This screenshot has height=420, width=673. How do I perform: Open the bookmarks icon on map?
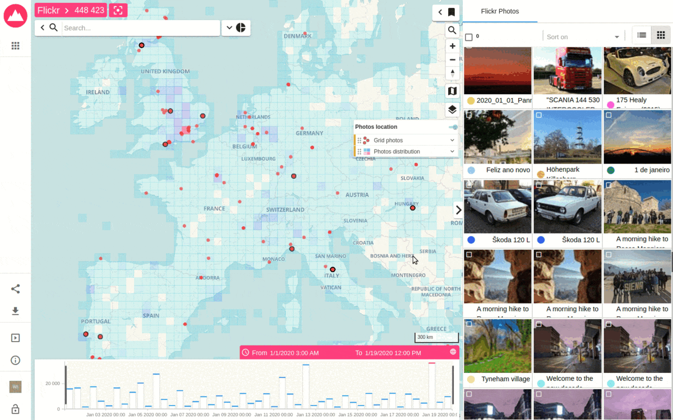pyautogui.click(x=451, y=12)
